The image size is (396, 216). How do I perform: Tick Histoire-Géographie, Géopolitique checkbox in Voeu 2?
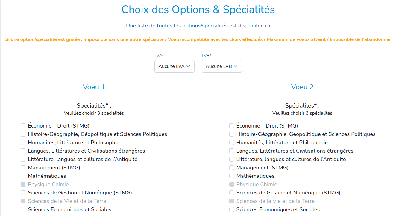click(231, 134)
